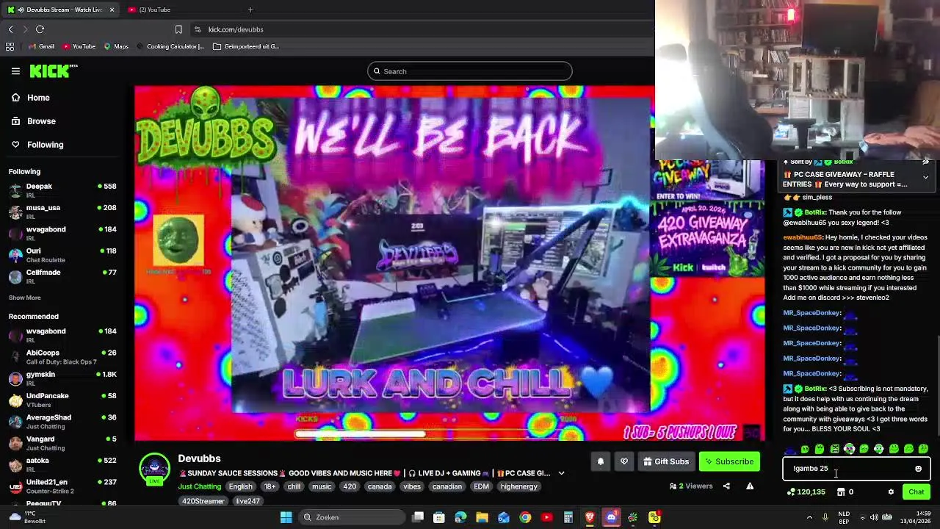The height and width of the screenshot is (529, 940).
Task: Open gymskin recommended channel
Action: point(62,378)
